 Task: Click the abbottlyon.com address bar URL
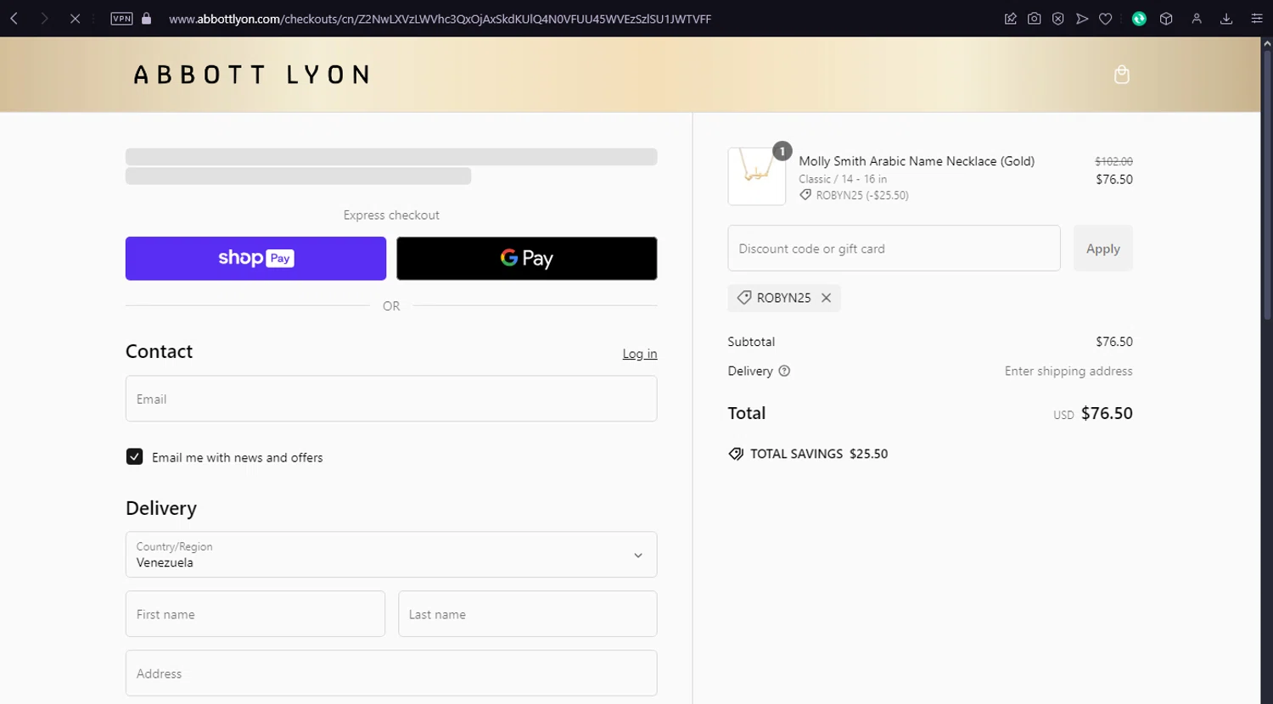point(440,19)
